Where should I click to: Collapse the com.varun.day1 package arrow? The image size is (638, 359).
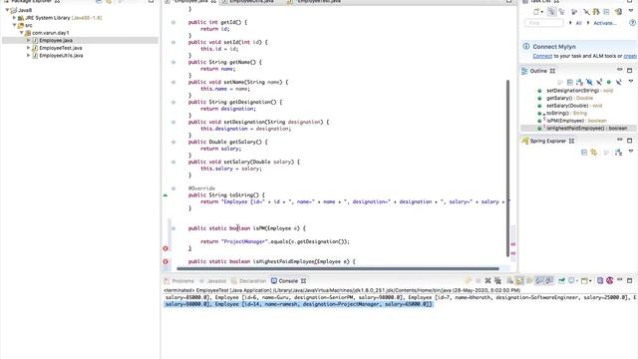point(22,33)
